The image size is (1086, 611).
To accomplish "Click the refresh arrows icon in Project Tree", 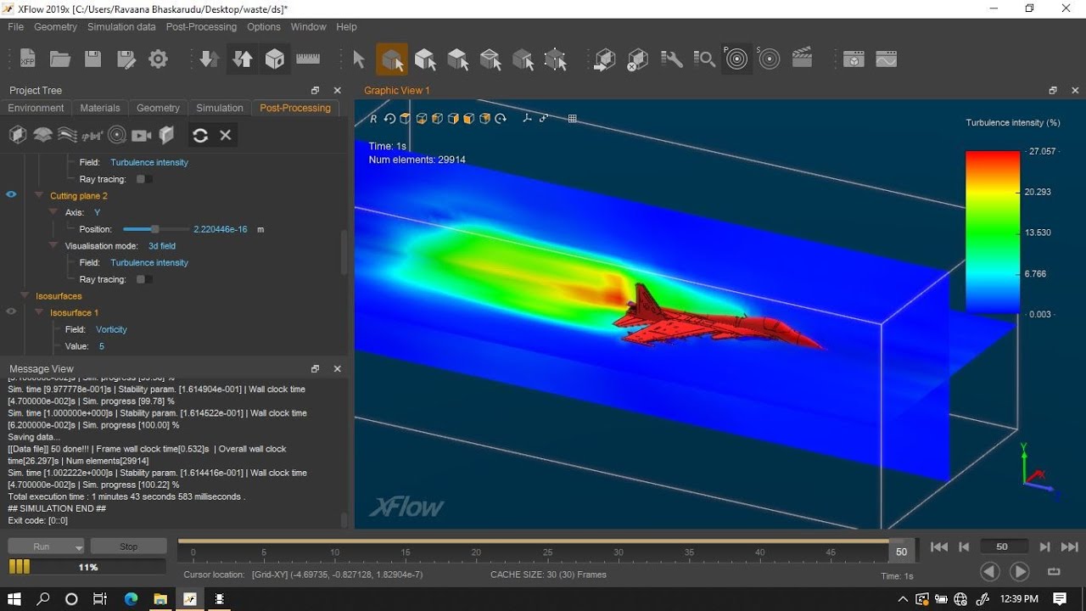I will pos(200,135).
